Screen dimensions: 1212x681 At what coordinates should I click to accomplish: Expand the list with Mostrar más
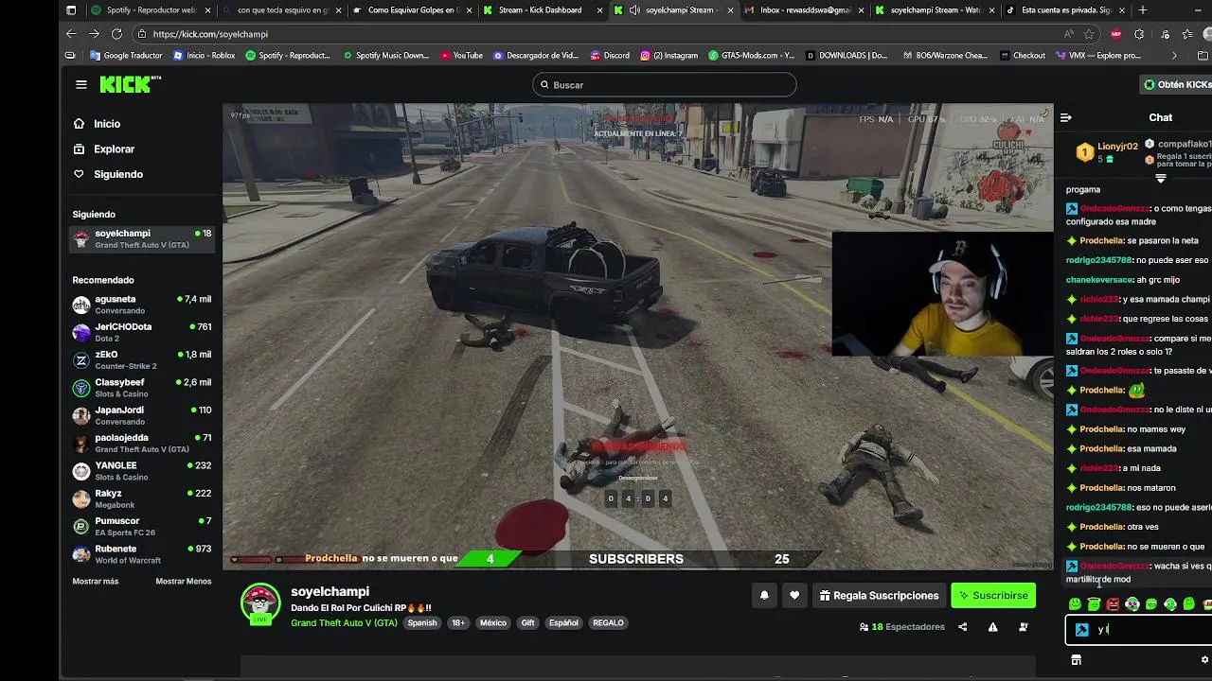coord(96,581)
